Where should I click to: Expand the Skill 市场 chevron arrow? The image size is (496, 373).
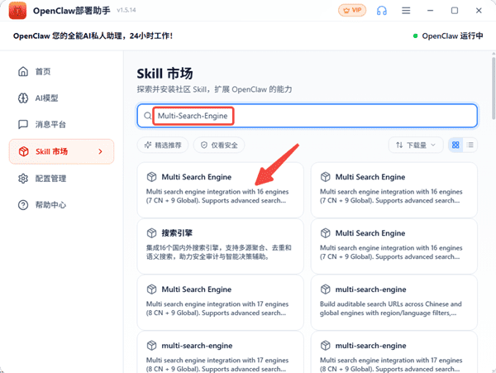tap(101, 151)
